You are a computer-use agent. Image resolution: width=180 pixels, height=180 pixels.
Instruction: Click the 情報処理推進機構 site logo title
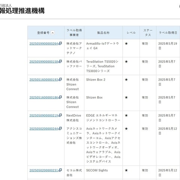22,10
